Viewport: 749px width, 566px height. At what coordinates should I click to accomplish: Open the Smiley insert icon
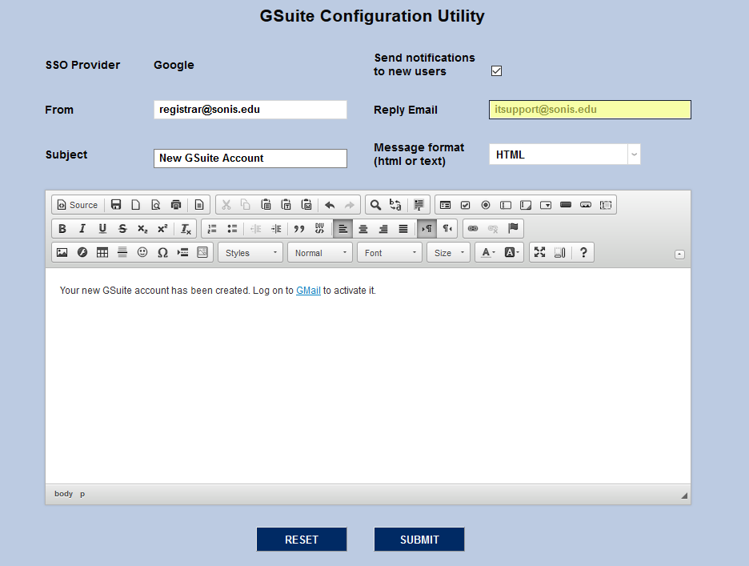point(142,252)
